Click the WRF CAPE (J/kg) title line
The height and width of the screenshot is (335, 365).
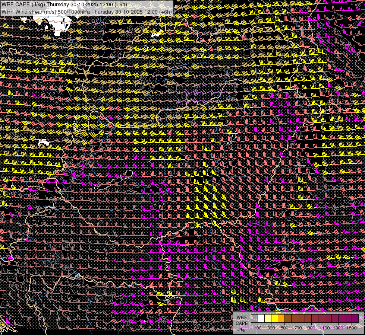point(64,4)
